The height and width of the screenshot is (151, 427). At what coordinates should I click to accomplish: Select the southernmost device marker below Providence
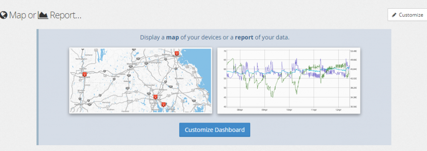click(163, 104)
